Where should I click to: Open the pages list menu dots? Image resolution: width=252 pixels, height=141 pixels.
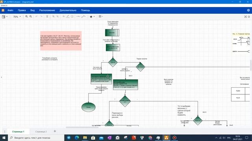(x=4, y=132)
